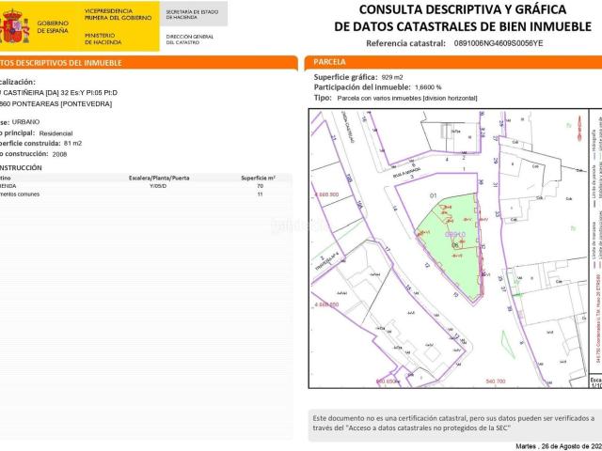This screenshot has width=602, height=451.
Task: Click the 'Y/05/D' table cell
Action: pyautogui.click(x=158, y=186)
